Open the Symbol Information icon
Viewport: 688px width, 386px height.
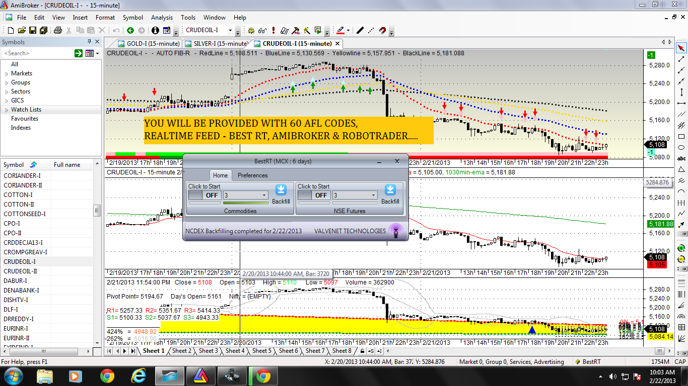155,30
